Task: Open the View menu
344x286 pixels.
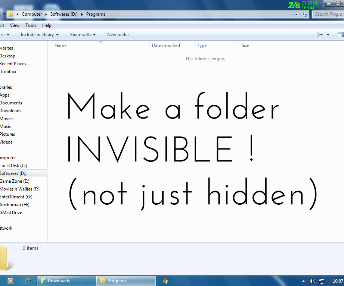Action: coord(15,25)
